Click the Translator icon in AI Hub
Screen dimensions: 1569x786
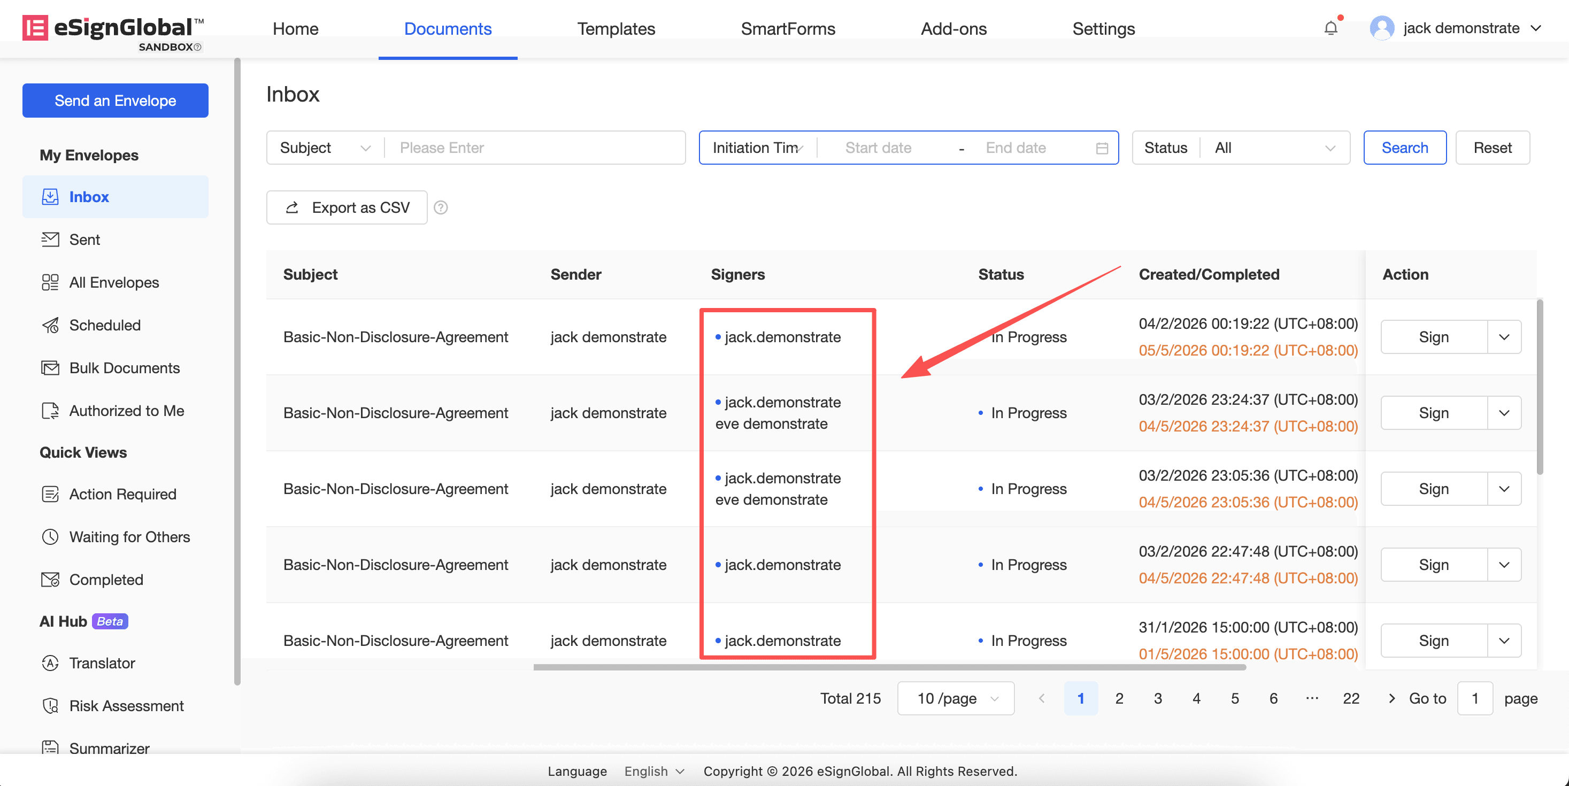pyautogui.click(x=50, y=663)
